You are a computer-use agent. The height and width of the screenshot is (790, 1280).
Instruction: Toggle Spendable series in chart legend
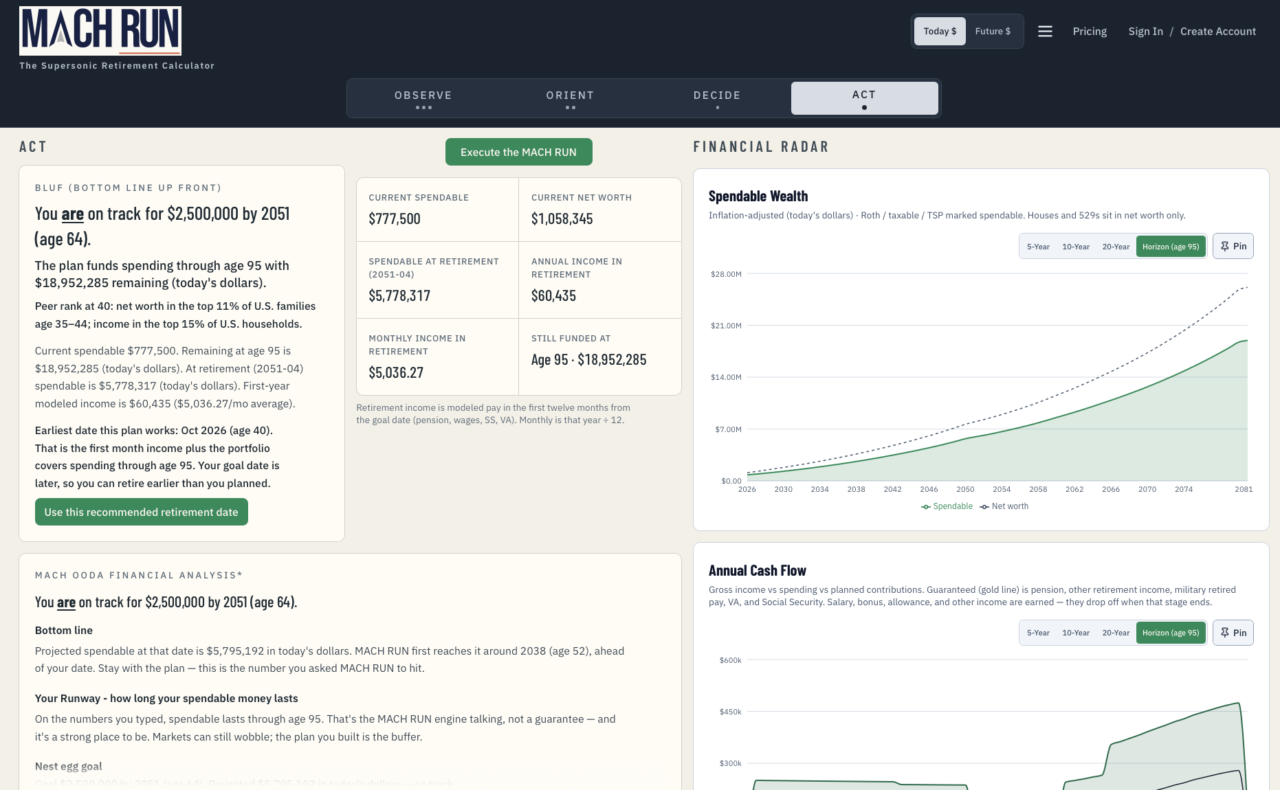(x=947, y=506)
